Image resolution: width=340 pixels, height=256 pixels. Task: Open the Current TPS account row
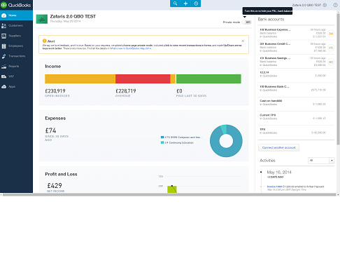pyautogui.click(x=296, y=119)
